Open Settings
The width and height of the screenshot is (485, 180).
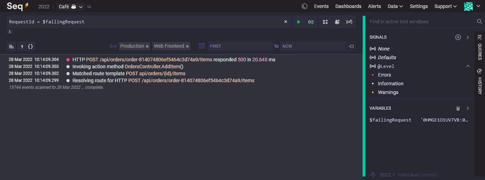419,6
